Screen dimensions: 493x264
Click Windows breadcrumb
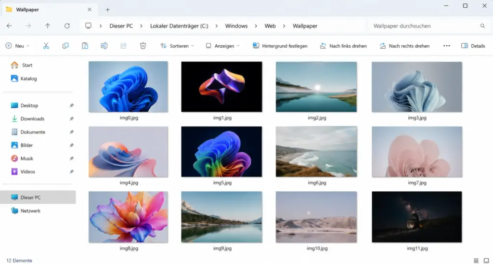tap(236, 26)
